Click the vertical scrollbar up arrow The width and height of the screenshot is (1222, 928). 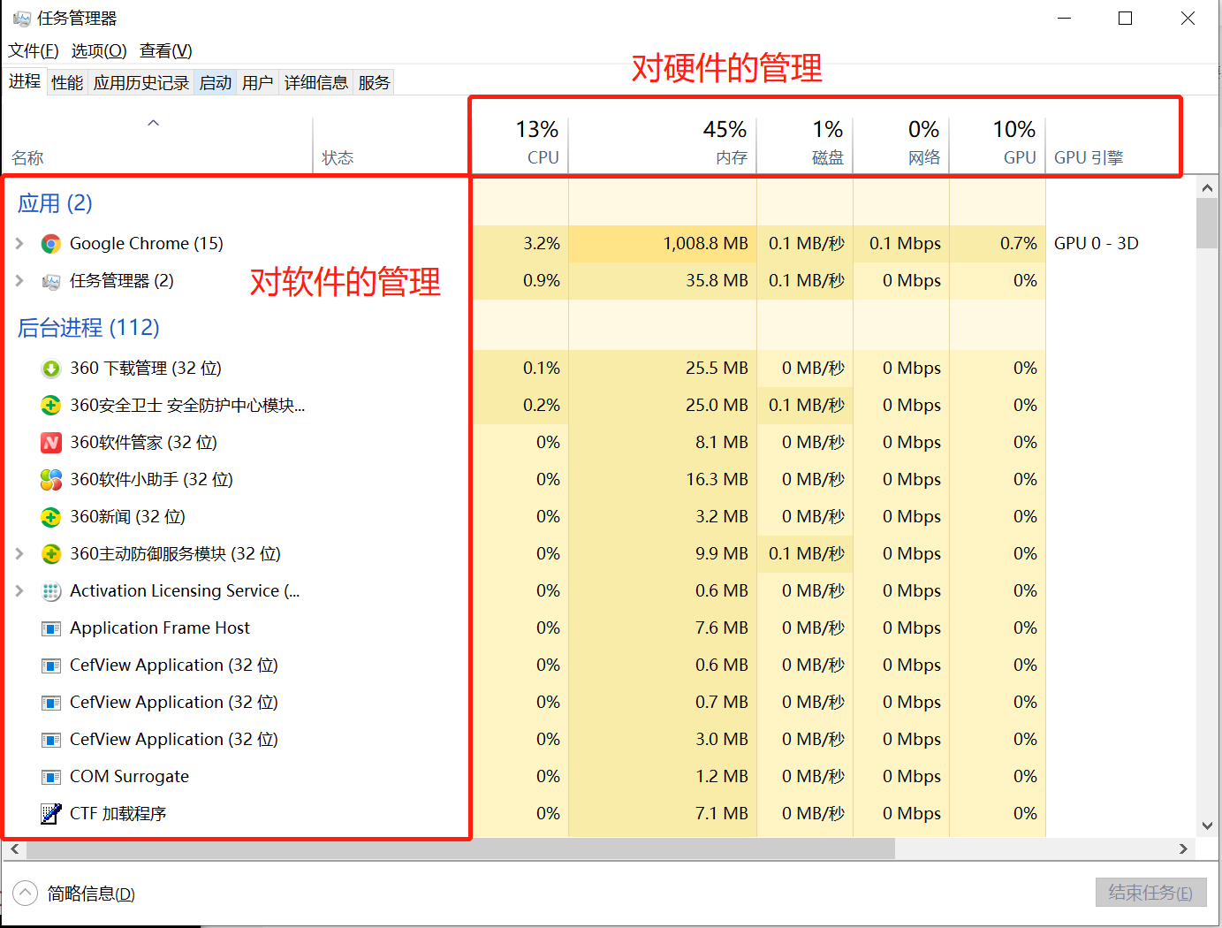click(x=1207, y=187)
